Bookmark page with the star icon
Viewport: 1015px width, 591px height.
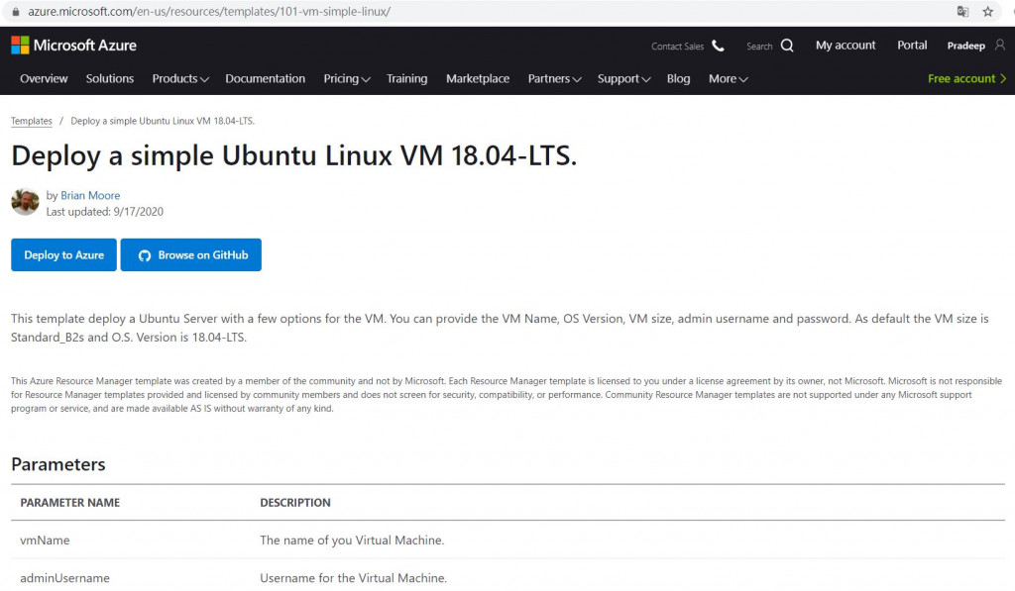(988, 11)
